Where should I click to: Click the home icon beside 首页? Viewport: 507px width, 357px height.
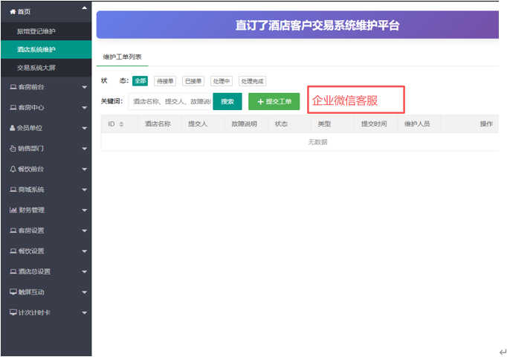click(13, 12)
